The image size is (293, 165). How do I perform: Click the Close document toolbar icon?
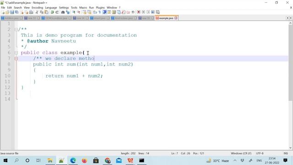click(x=22, y=12)
